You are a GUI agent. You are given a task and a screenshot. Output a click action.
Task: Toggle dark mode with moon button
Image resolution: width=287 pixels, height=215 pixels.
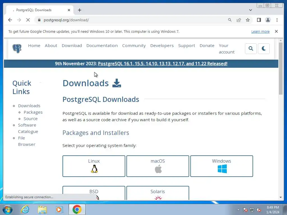pyautogui.click(x=263, y=49)
